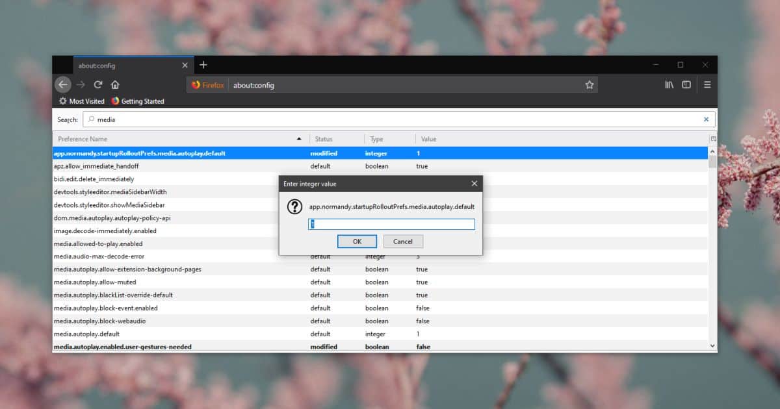The width and height of the screenshot is (780, 409).
Task: Go back using the back arrow
Action: click(62, 84)
